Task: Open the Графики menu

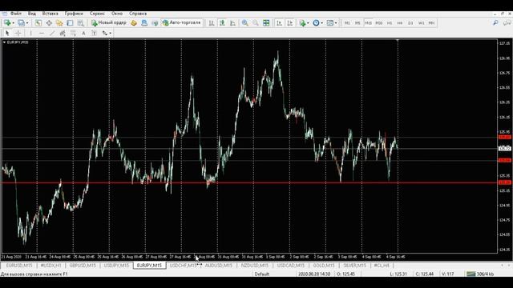Action: pyautogui.click(x=74, y=14)
